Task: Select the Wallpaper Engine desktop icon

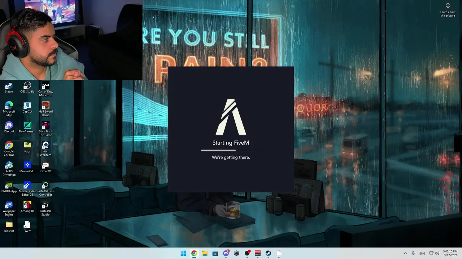Action: tap(9, 209)
